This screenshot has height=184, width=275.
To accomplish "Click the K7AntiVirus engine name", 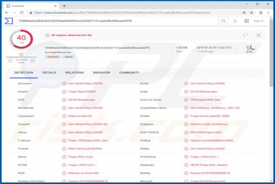I will [148, 157].
